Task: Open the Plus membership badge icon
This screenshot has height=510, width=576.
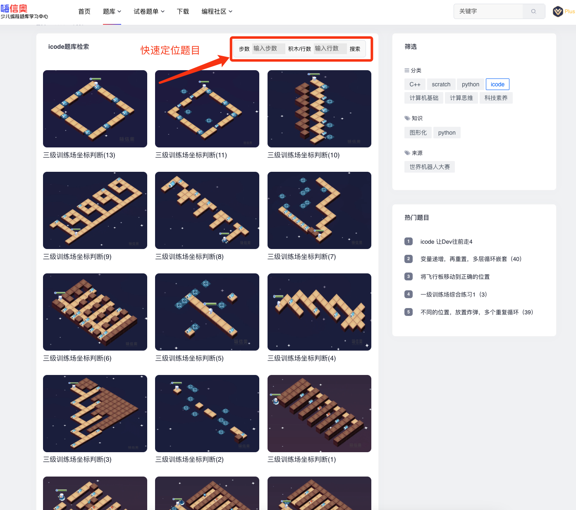Action: (558, 12)
